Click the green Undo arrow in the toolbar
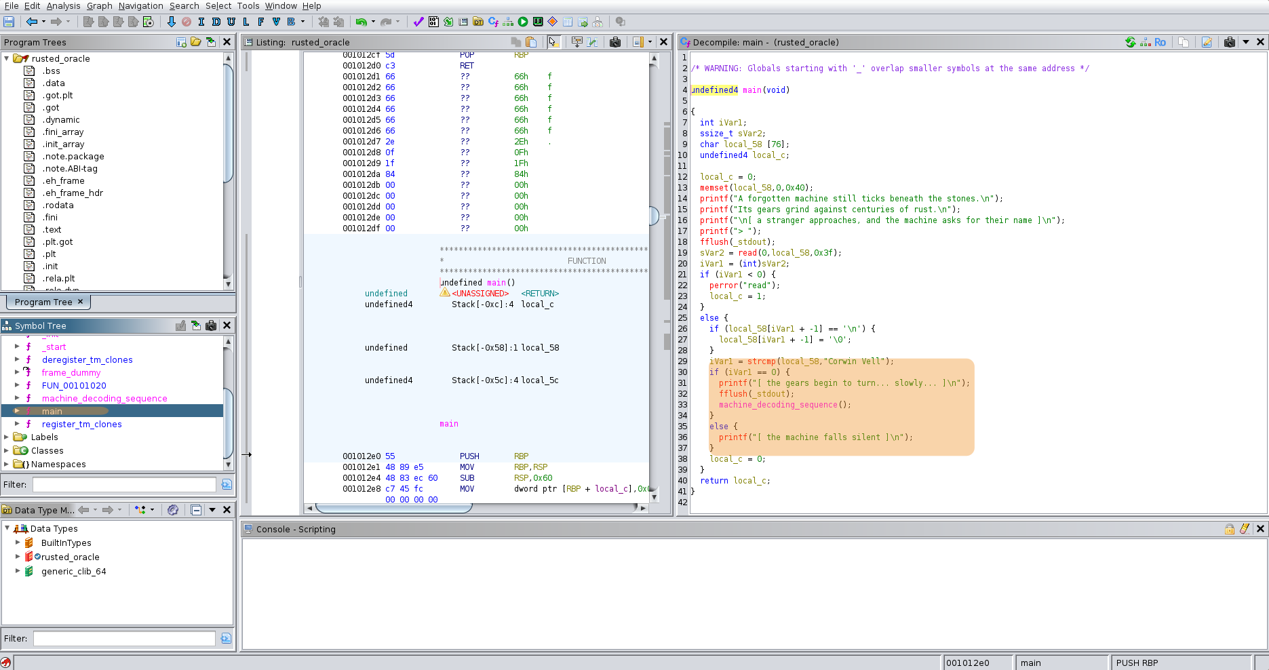The height and width of the screenshot is (670, 1269). point(361,22)
